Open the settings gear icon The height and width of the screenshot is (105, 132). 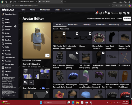click(120, 13)
